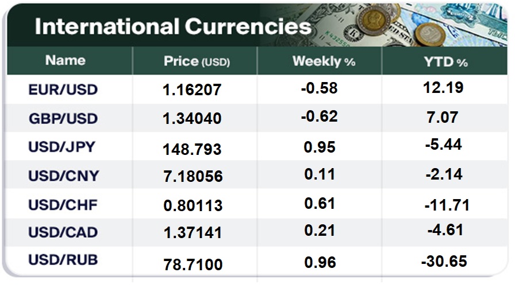Open the GBP/USD currency pair
Image resolution: width=515 pixels, height=288 pixels.
pos(63,119)
